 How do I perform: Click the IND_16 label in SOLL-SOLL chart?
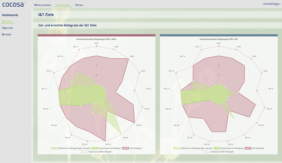60,56
